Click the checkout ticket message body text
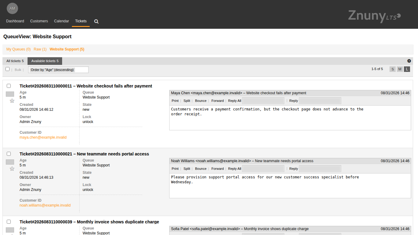The height and width of the screenshot is (235, 418). pyautogui.click(x=267, y=112)
